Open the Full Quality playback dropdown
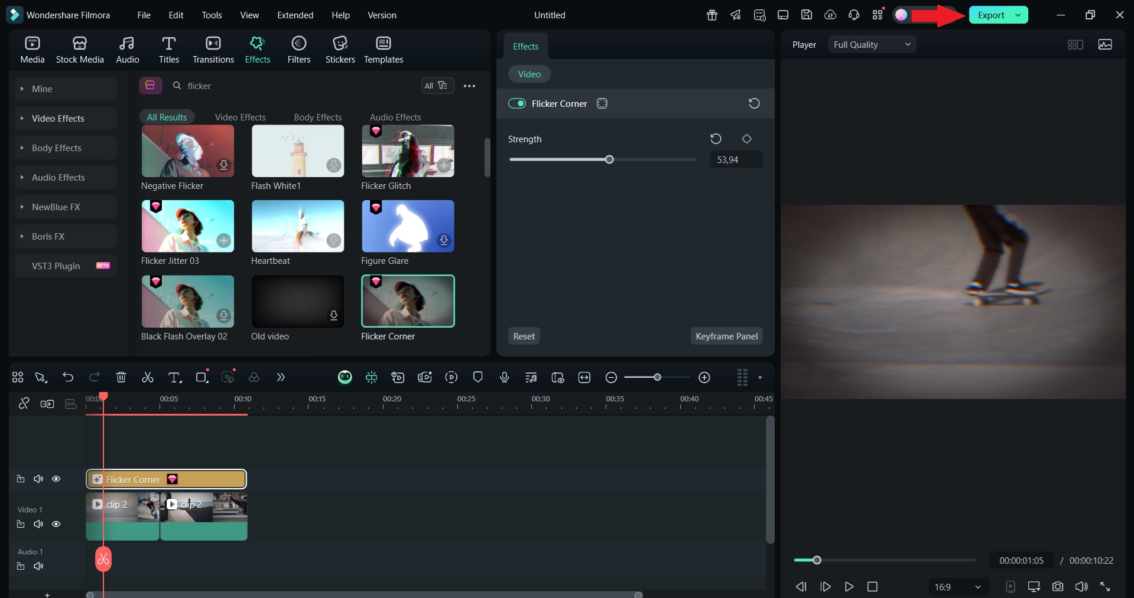 872,44
